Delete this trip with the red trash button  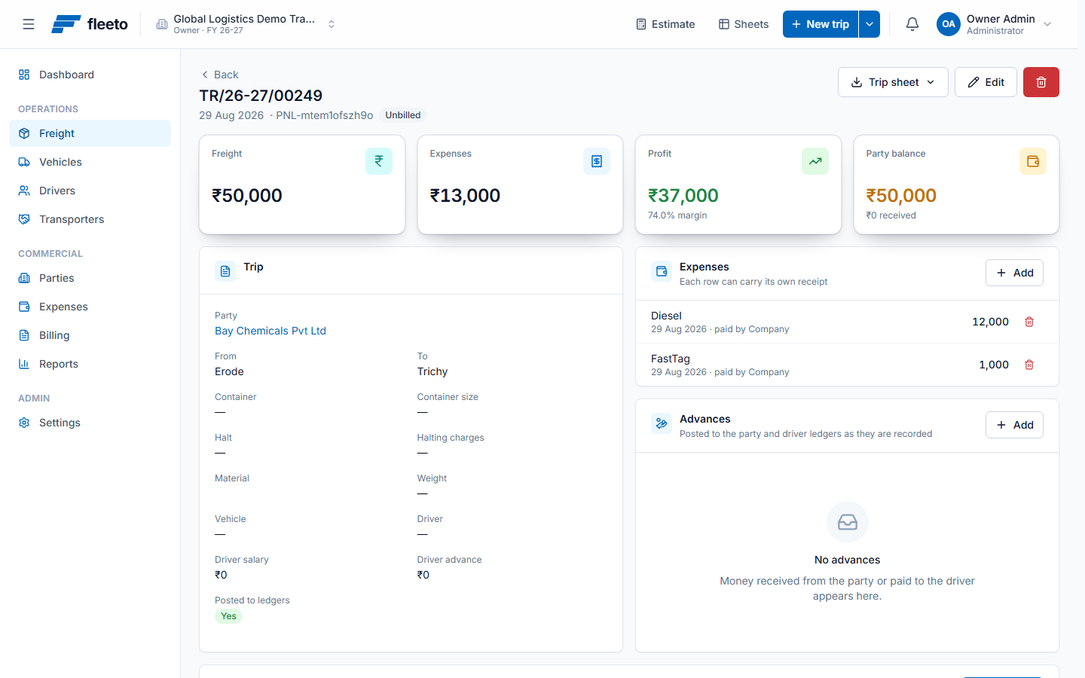(1041, 82)
